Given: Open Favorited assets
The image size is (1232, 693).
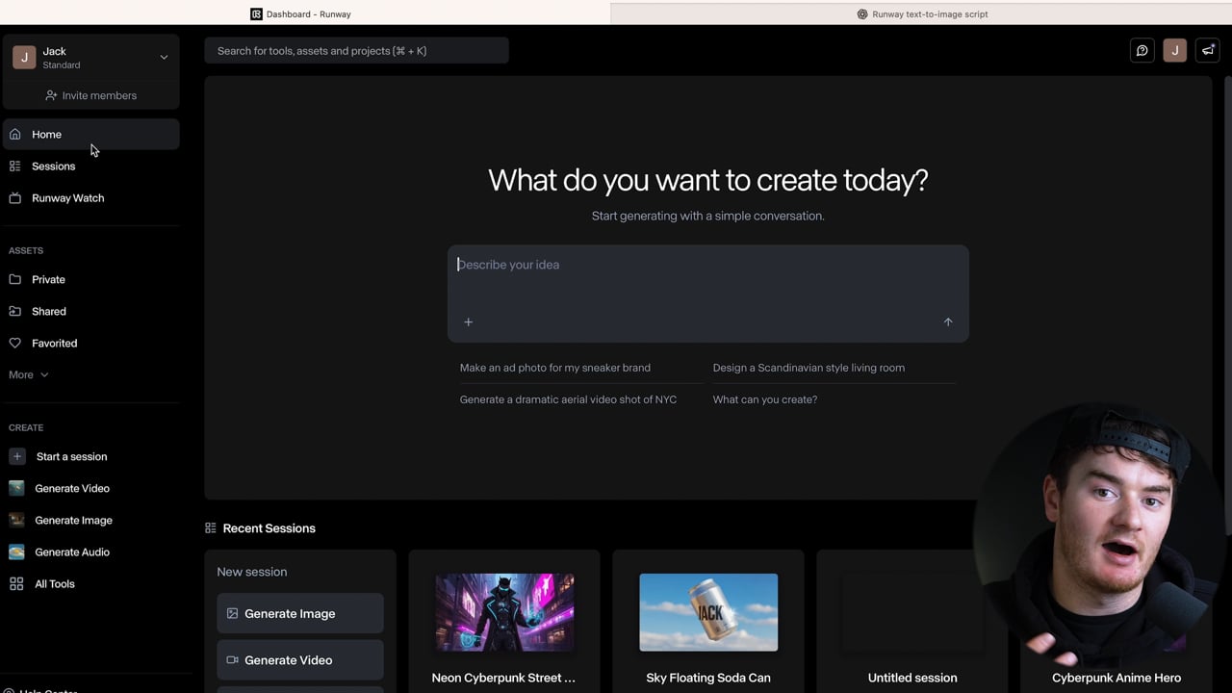Looking at the screenshot, I should 91,343.
